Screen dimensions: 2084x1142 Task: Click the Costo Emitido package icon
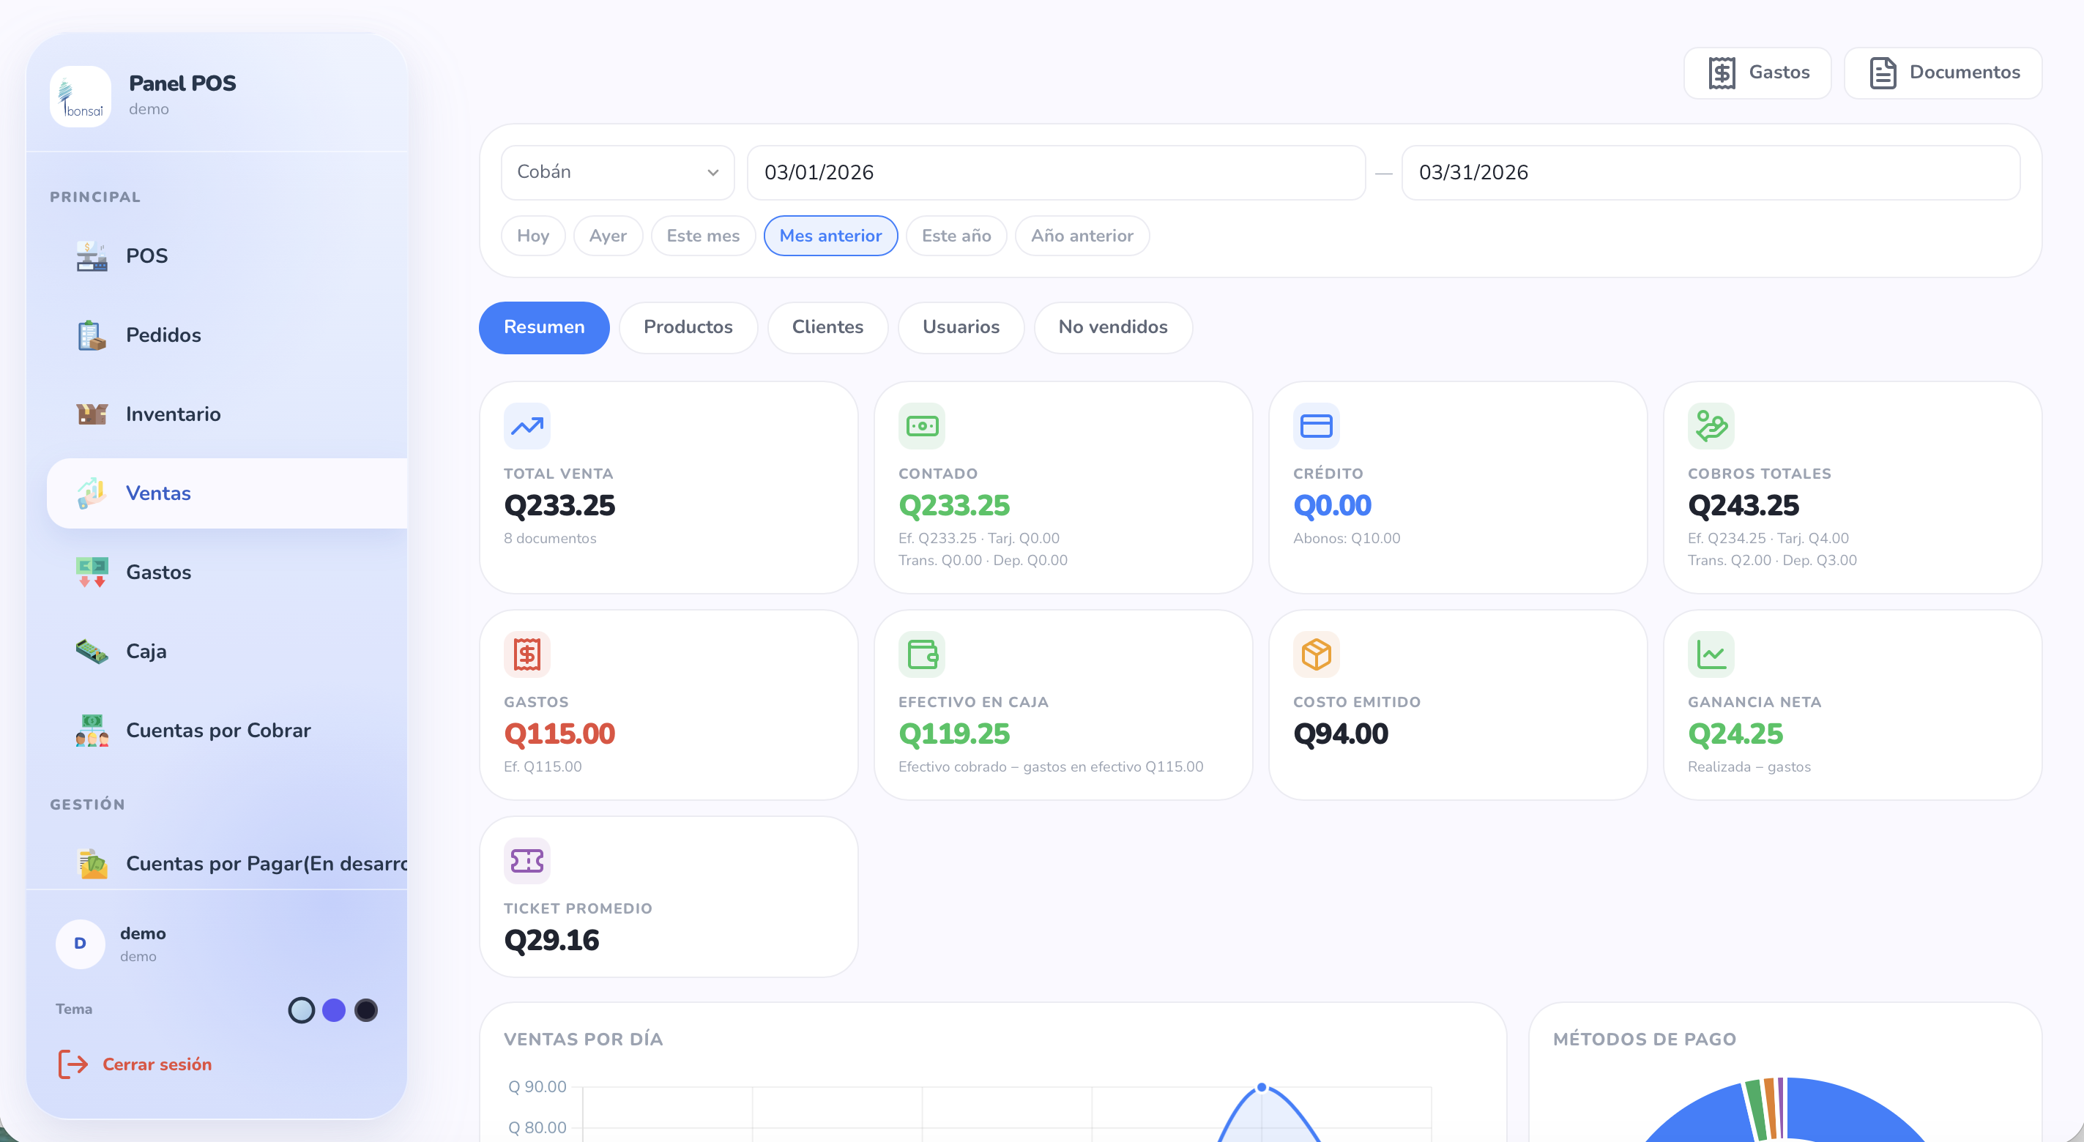(x=1317, y=654)
